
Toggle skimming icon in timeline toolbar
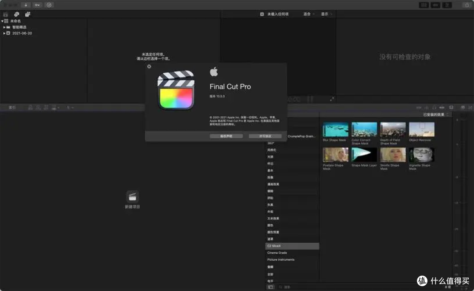coord(419,107)
